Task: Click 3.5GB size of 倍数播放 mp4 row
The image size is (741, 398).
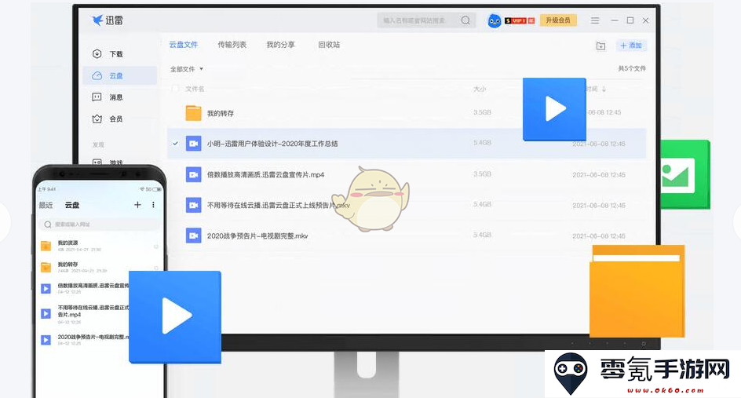Action: click(482, 174)
